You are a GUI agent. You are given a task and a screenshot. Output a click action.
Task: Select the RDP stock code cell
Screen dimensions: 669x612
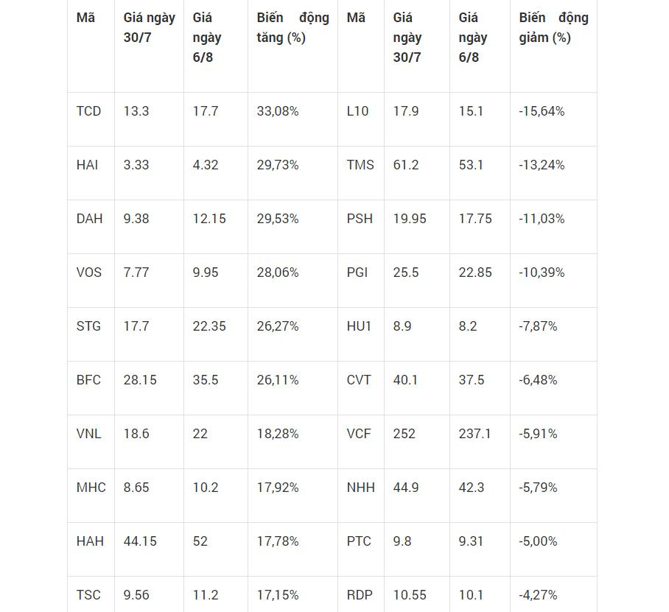[x=360, y=595]
